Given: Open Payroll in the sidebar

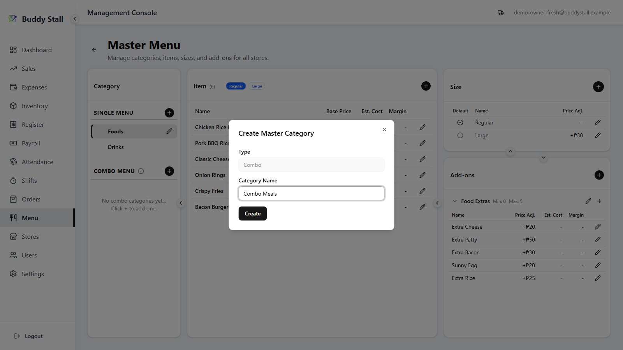Looking at the screenshot, I should (x=37, y=143).
